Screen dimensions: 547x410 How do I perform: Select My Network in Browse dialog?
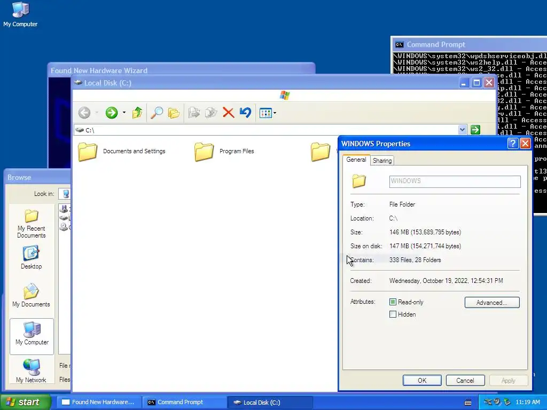tap(31, 371)
